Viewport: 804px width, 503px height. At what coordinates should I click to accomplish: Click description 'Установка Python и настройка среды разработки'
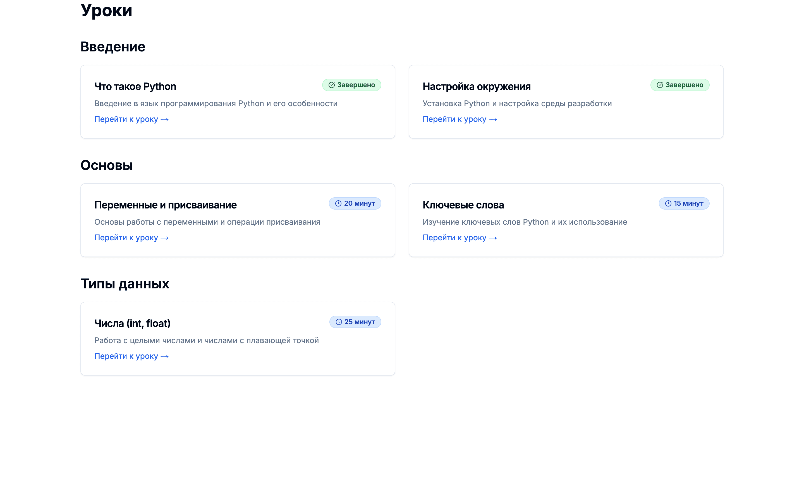pos(517,103)
